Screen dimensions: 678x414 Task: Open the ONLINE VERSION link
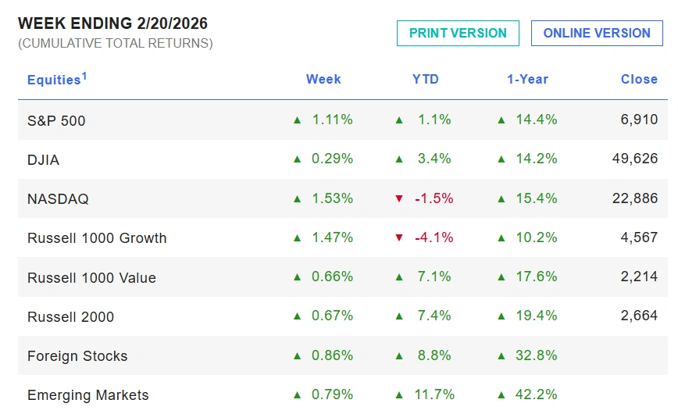(x=597, y=33)
